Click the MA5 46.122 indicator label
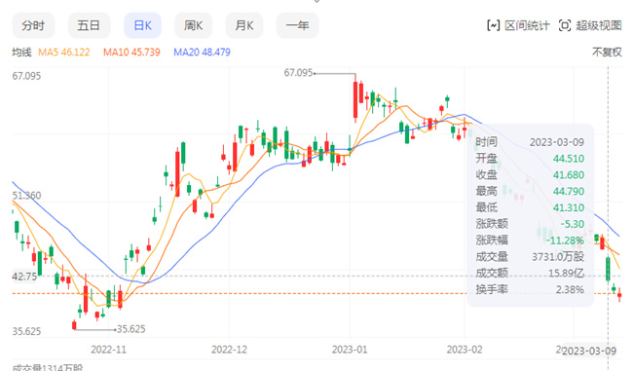Screen dimensions: 633x371 point(63,52)
